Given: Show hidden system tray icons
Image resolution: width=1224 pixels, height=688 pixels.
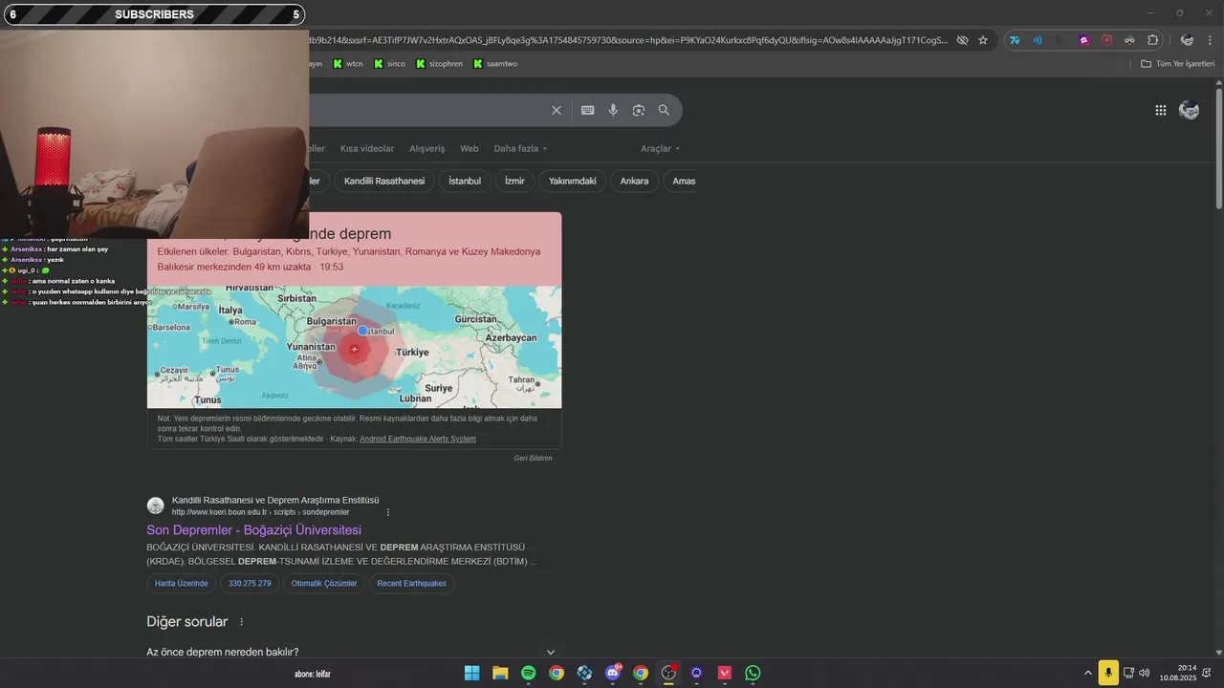Looking at the screenshot, I should click(x=1087, y=673).
